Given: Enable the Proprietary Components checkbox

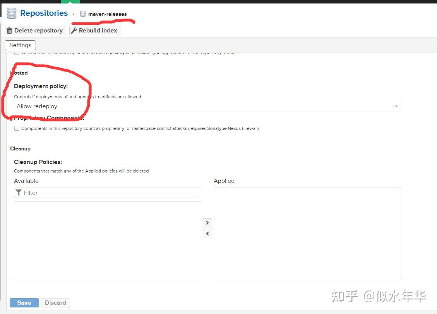Looking at the screenshot, I should (17, 128).
